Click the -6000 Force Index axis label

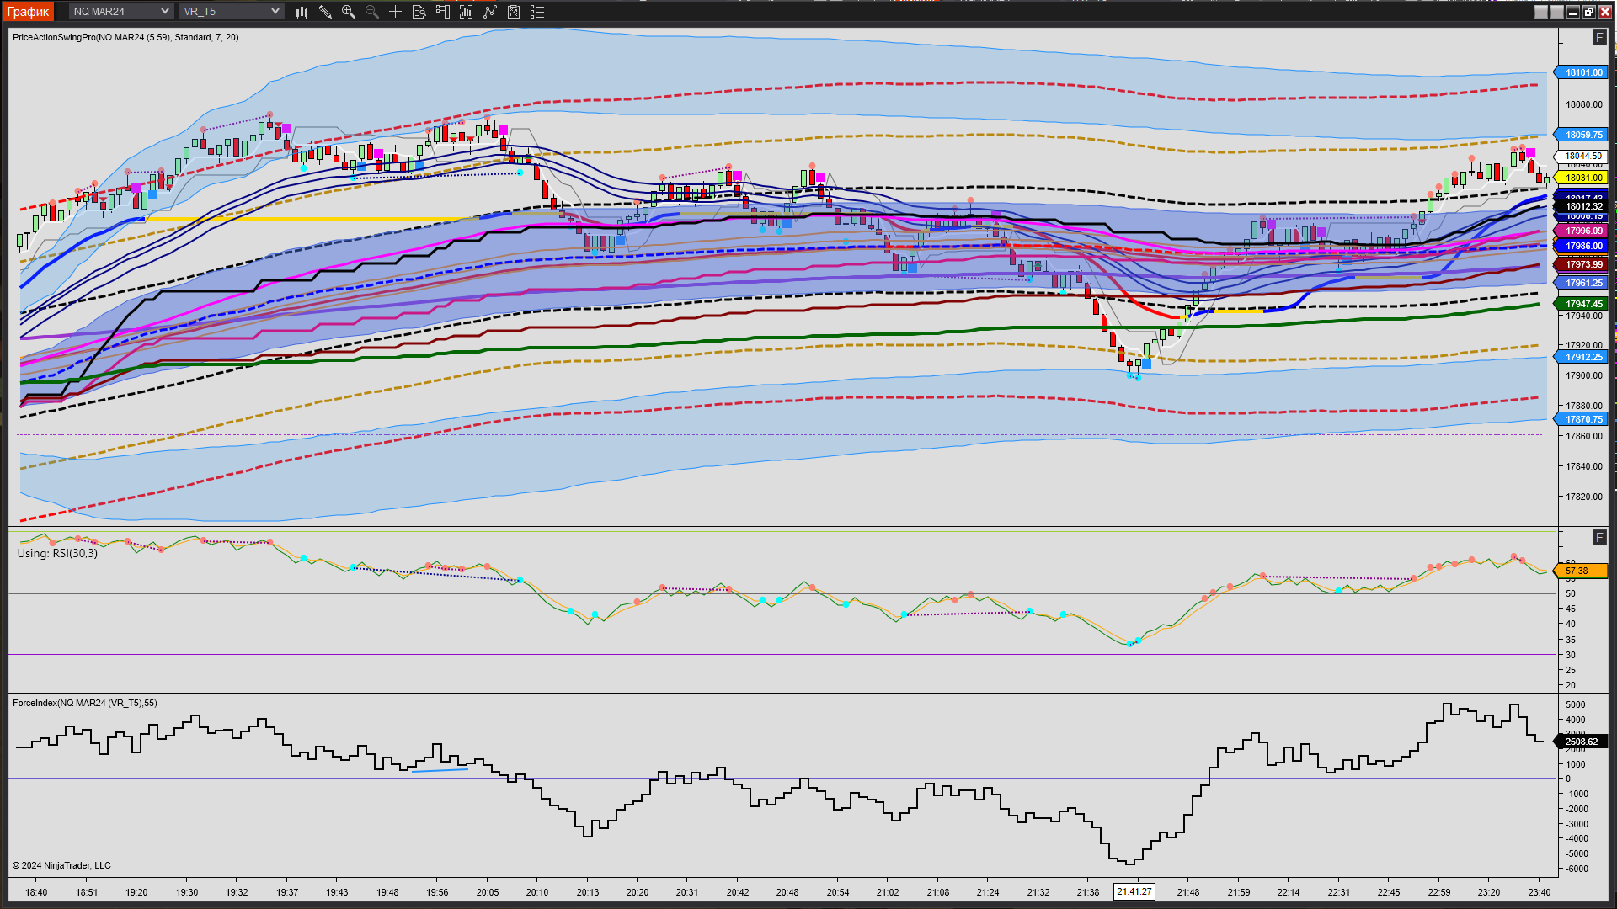pos(1577,869)
